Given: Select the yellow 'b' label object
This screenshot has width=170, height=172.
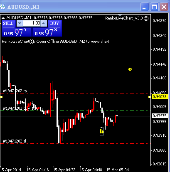Looking at the screenshot, I should click(102, 131).
